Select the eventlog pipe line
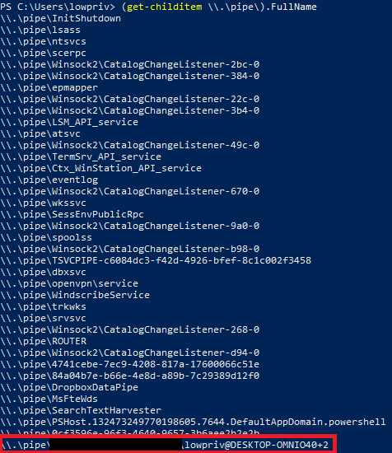The height and width of the screenshot is (453, 392). [x=49, y=180]
